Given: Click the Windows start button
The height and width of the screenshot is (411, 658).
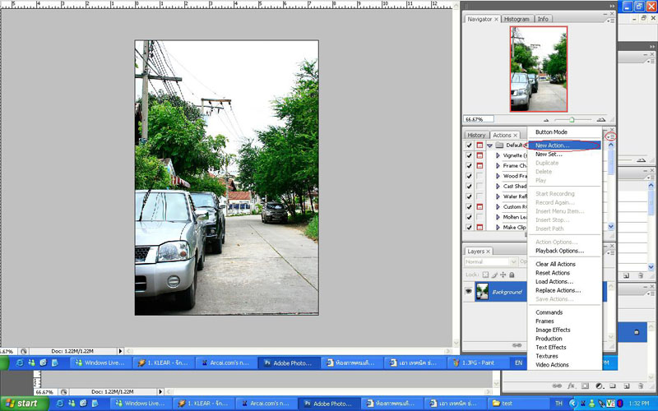Looking at the screenshot, I should [x=25, y=404].
